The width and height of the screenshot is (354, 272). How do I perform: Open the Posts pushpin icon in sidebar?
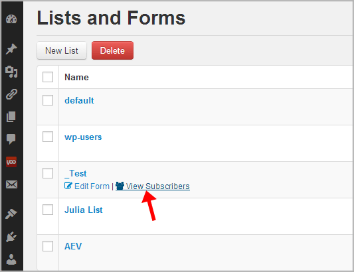pos(11,48)
